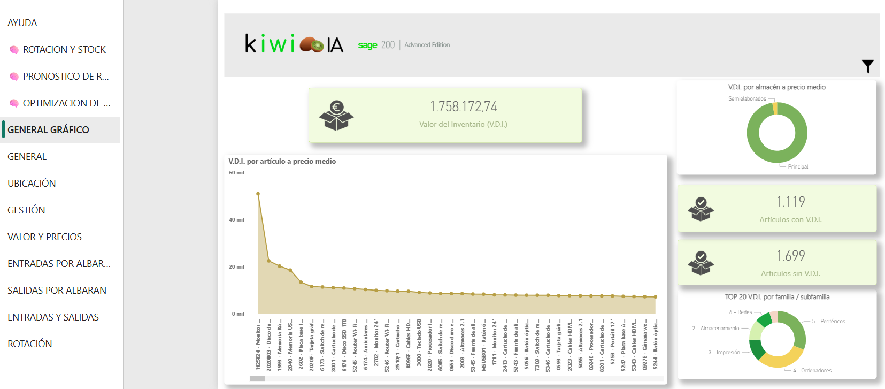This screenshot has width=885, height=389.
Task: Open the VALOR Y PRECIOS page
Action: tap(45, 237)
